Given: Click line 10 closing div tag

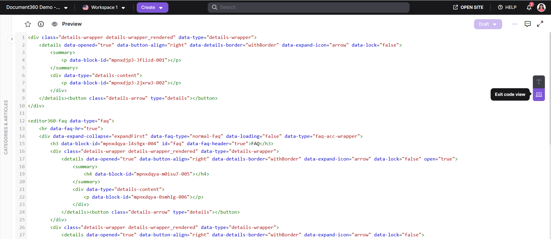Looking at the screenshot, I should click(x=36, y=106).
